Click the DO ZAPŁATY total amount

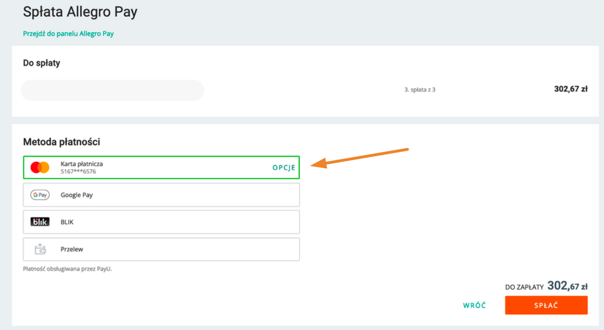567,286
